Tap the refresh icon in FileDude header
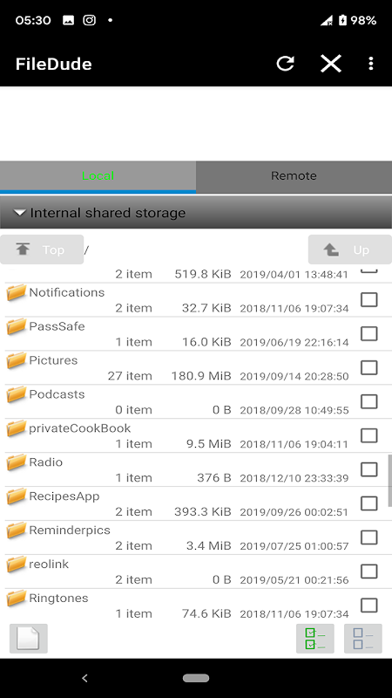Image resolution: width=392 pixels, height=698 pixels. click(285, 64)
